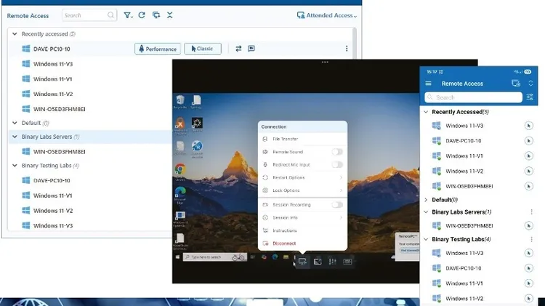Click the screen resize icon in session toolbar
This screenshot has width=545, height=306.
tap(318, 262)
